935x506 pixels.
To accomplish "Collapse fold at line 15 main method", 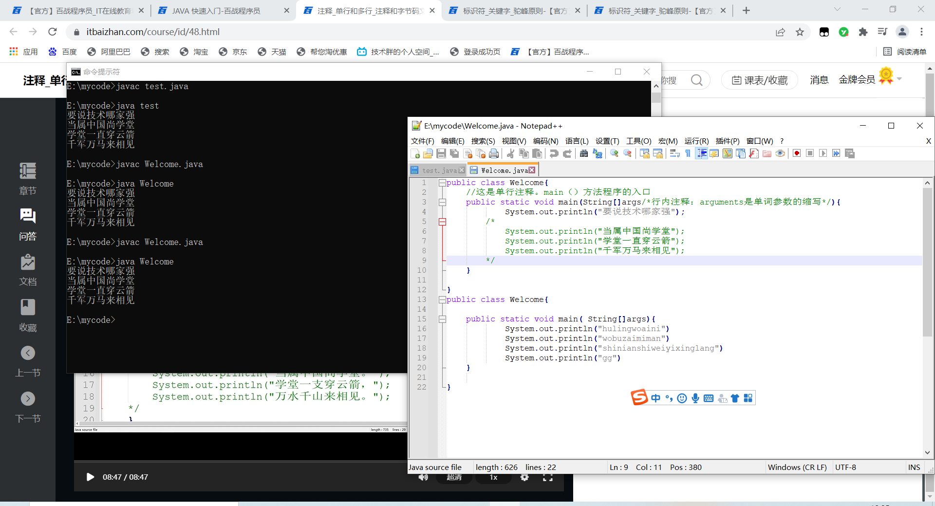I will 442,319.
